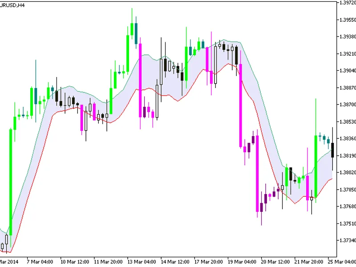
Task: Click the 25 Mar 04:00 time label
Action: click(342, 262)
